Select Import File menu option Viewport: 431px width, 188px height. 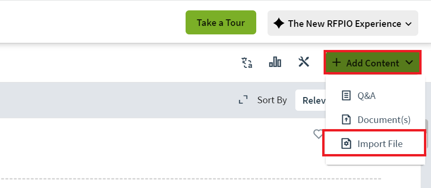pyautogui.click(x=374, y=143)
